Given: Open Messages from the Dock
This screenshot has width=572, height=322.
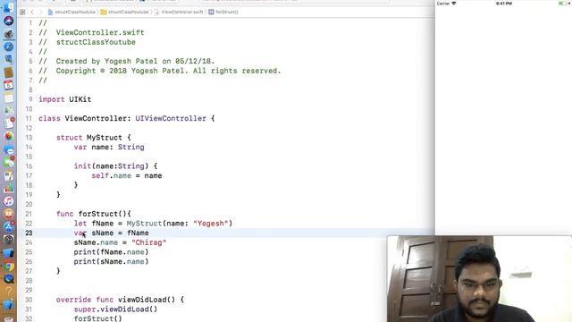Looking at the screenshot, I should click(8, 149).
